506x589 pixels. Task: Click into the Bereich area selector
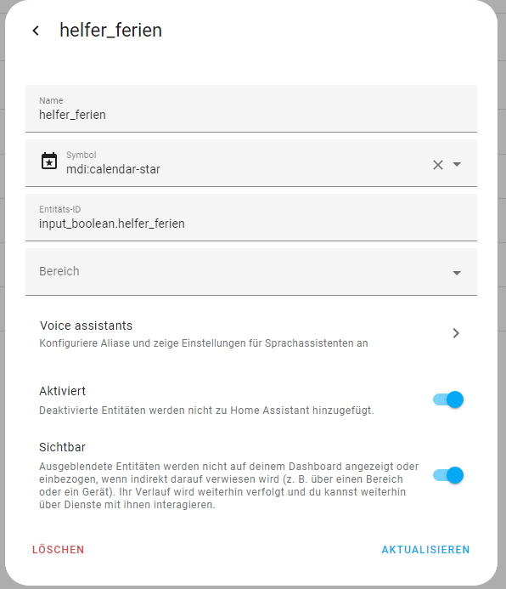251,272
